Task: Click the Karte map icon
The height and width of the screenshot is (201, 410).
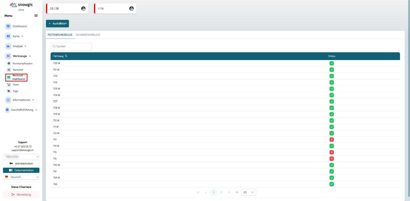Action: point(8,36)
